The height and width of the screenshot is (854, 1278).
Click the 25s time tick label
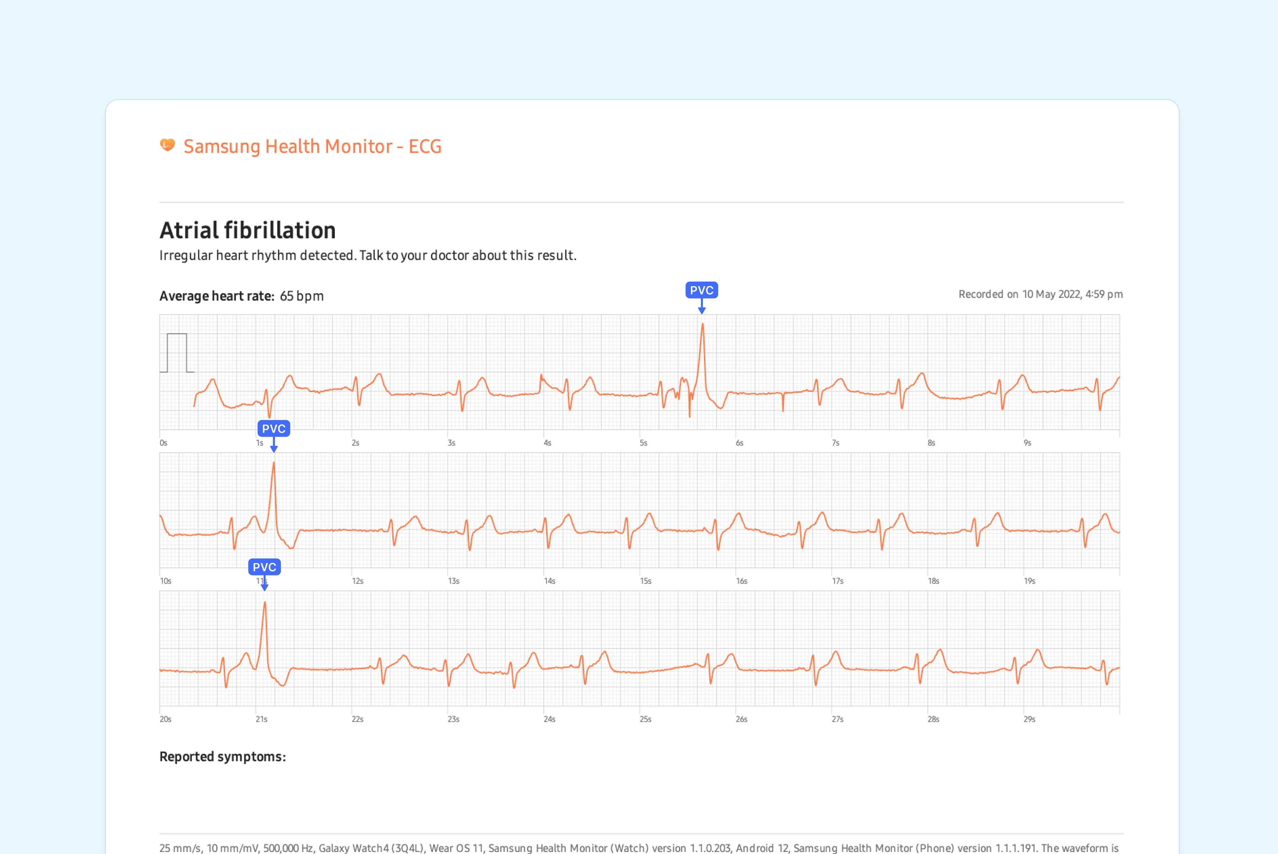pos(645,720)
